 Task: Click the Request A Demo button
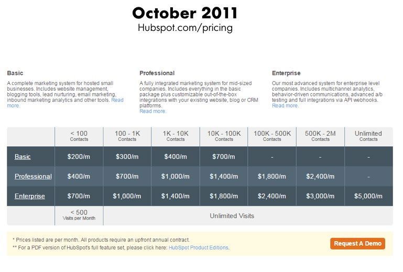point(357,244)
